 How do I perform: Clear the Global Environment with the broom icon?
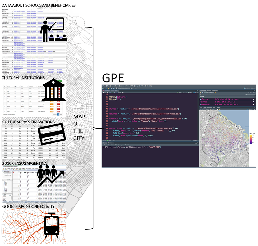coord(216,92)
